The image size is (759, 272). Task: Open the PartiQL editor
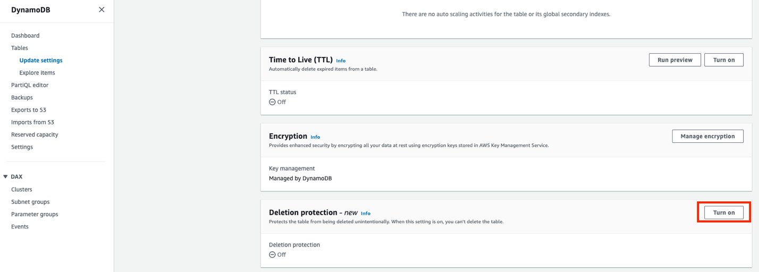[x=29, y=85]
